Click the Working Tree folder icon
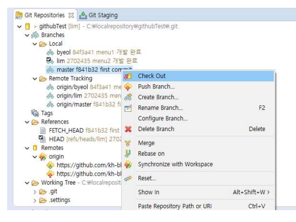Image resolution: width=296 pixels, height=222 pixels. tap(35, 183)
